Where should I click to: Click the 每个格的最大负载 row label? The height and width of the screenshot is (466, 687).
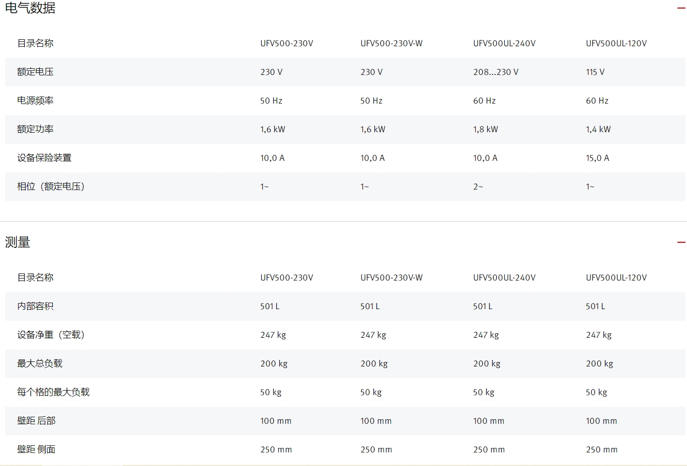pos(53,392)
